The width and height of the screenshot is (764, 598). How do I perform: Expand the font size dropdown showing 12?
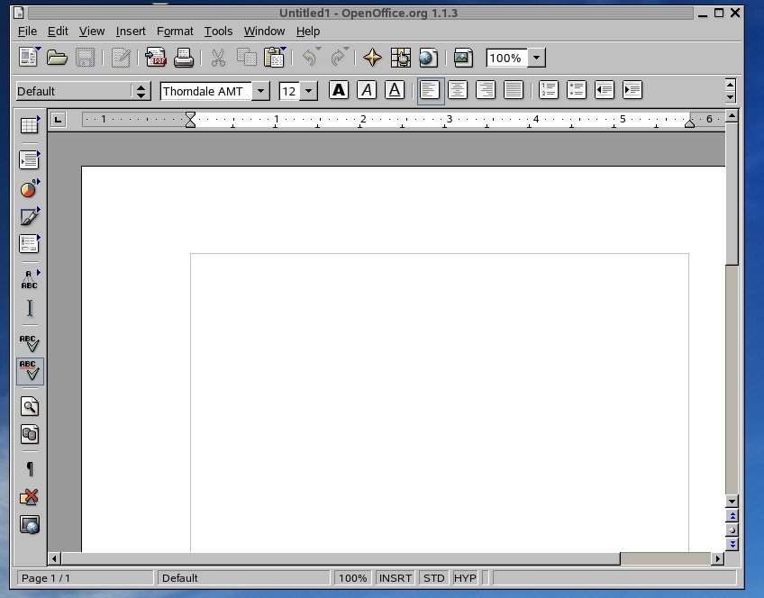(x=308, y=91)
